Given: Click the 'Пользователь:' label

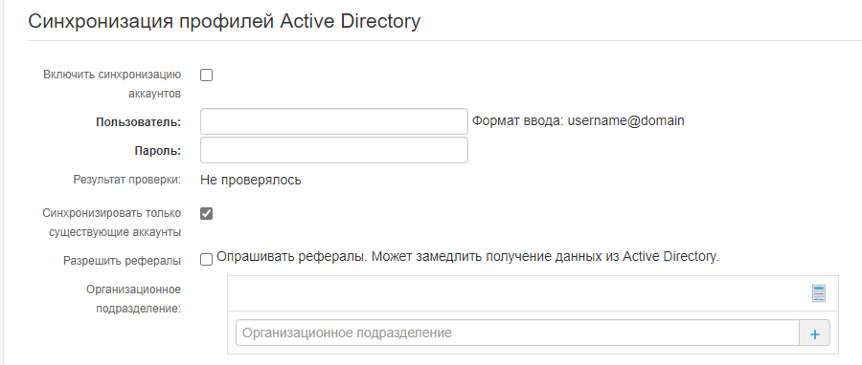Looking at the screenshot, I should tap(139, 122).
